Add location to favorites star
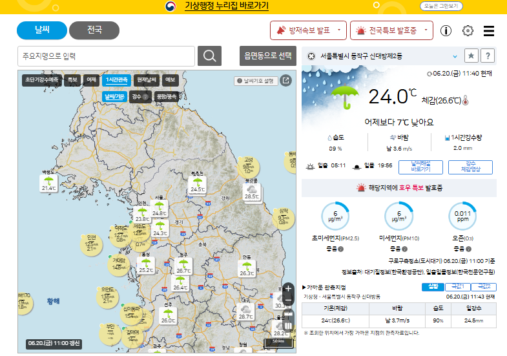Image resolution: width=507 pixels, height=356 pixels. [x=471, y=56]
